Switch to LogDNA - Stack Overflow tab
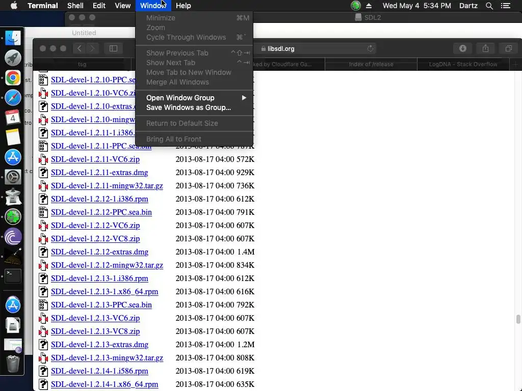The width and height of the screenshot is (522, 391). [463, 64]
